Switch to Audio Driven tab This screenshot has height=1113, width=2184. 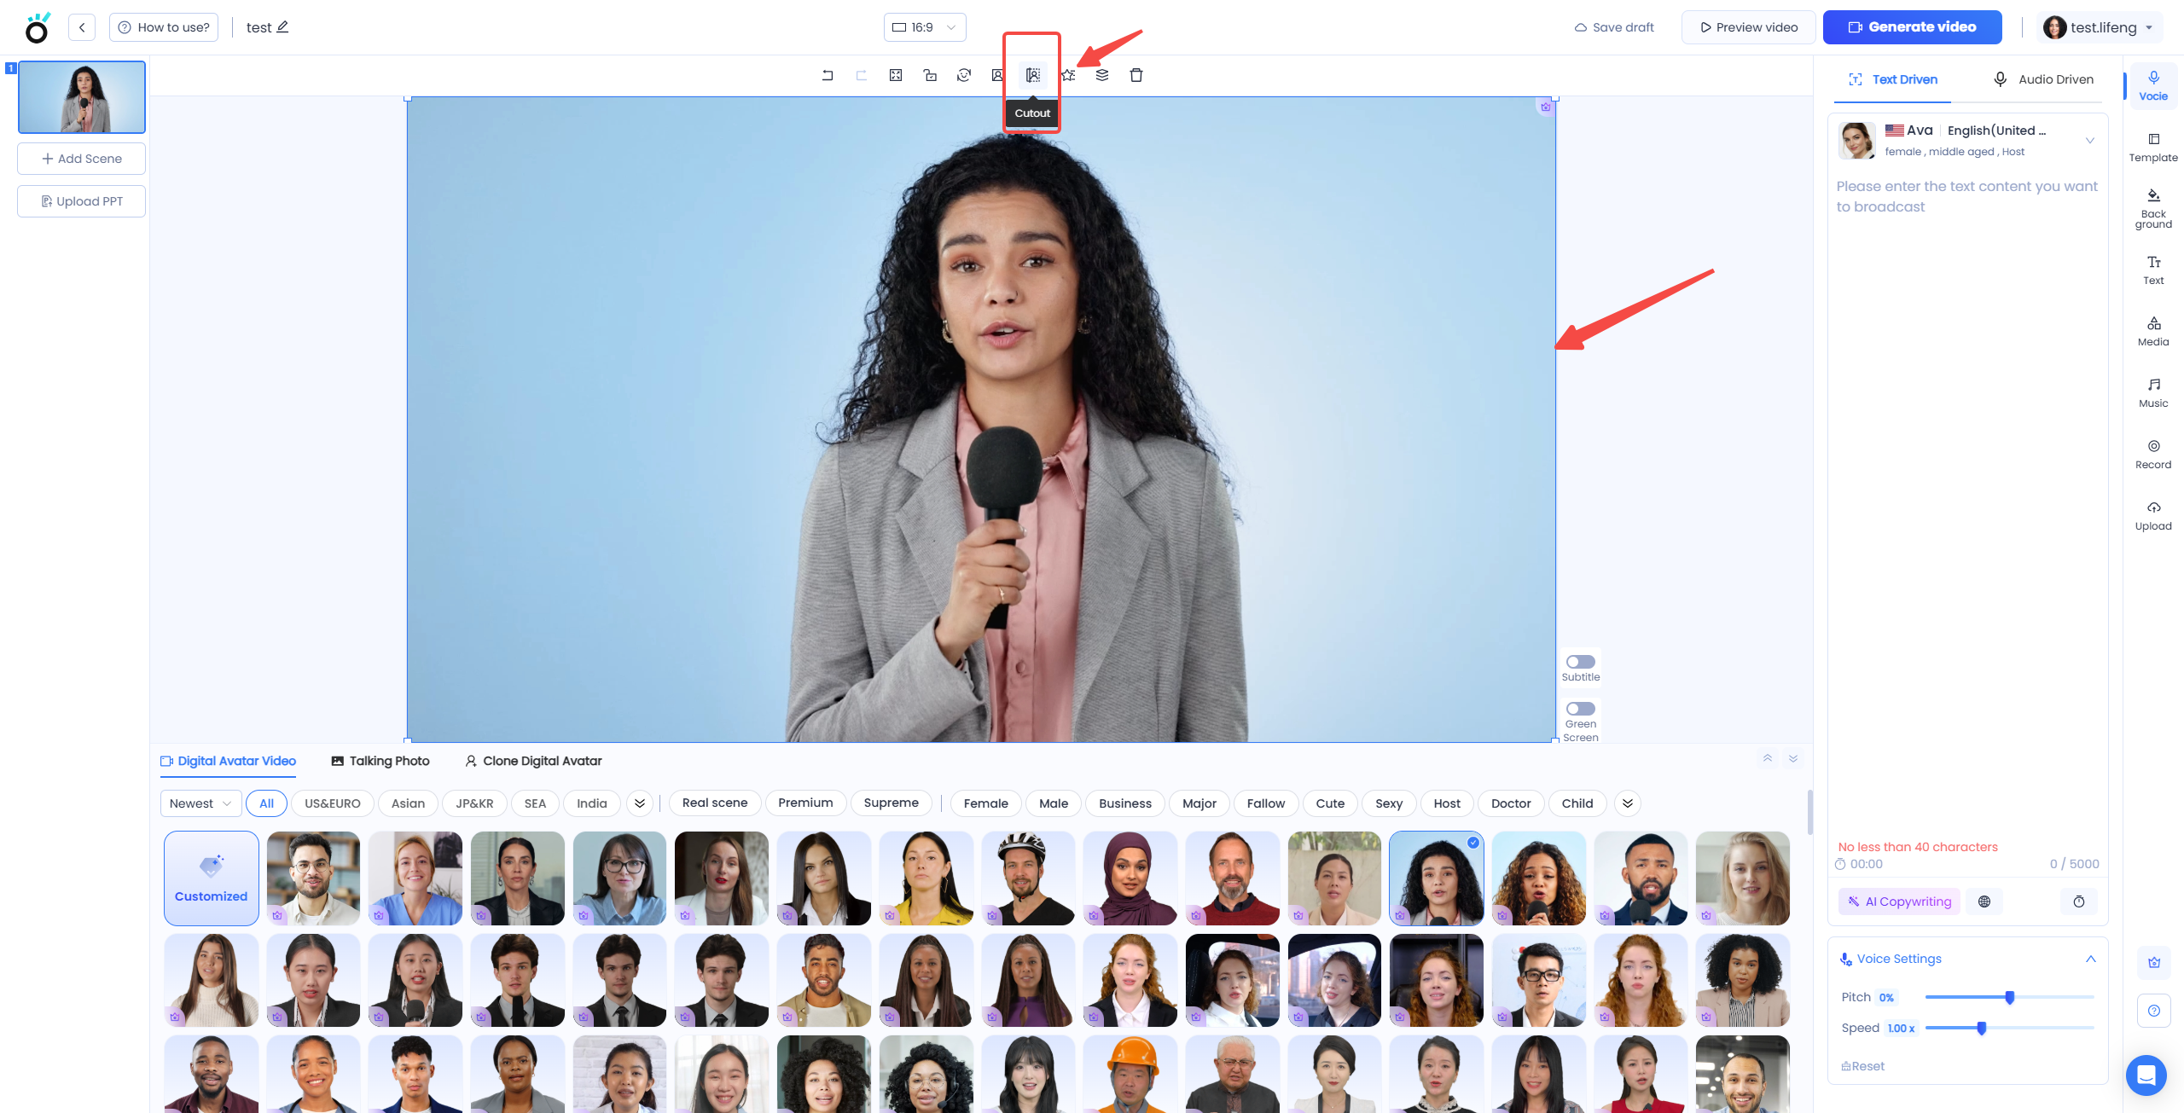[x=2043, y=79]
